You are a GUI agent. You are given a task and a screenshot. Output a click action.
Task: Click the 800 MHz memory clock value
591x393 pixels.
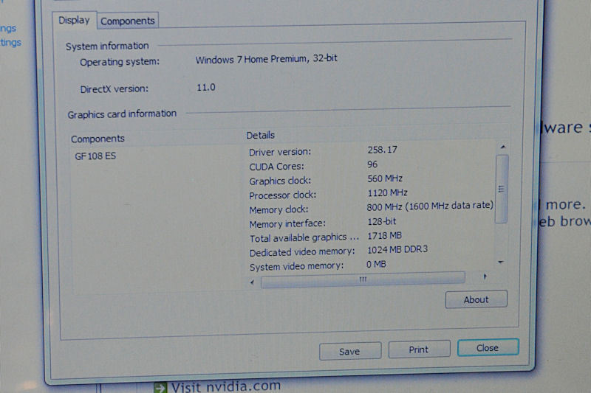(430, 206)
